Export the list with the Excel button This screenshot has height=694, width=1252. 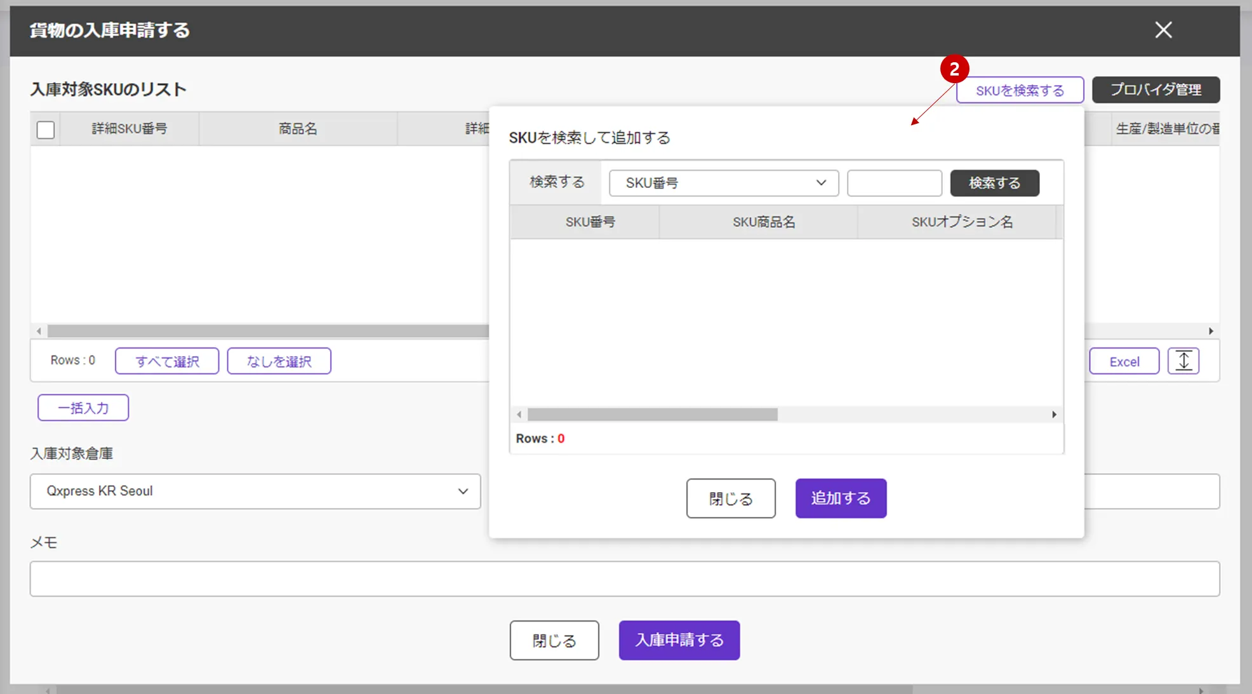click(x=1124, y=361)
